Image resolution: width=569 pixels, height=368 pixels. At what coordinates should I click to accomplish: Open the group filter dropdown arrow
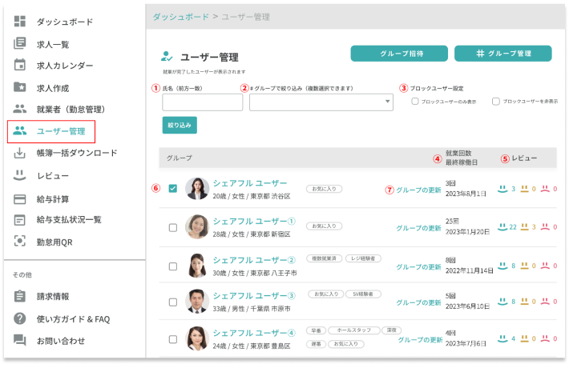click(388, 102)
